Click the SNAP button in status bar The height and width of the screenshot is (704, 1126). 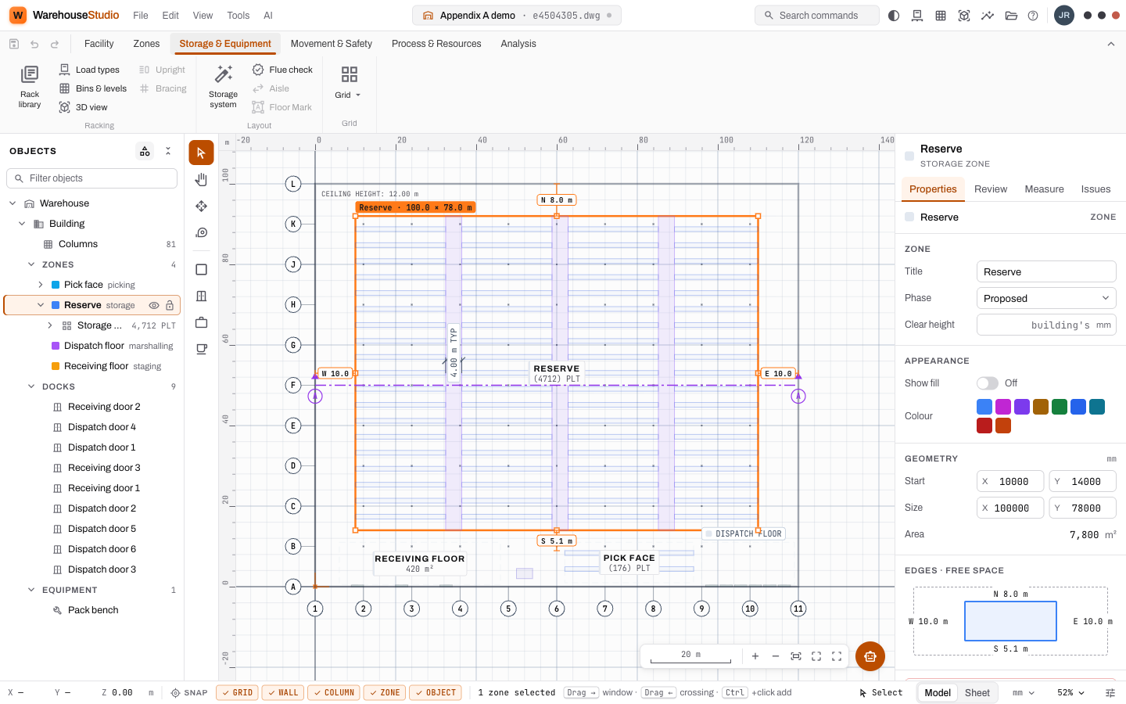189,693
